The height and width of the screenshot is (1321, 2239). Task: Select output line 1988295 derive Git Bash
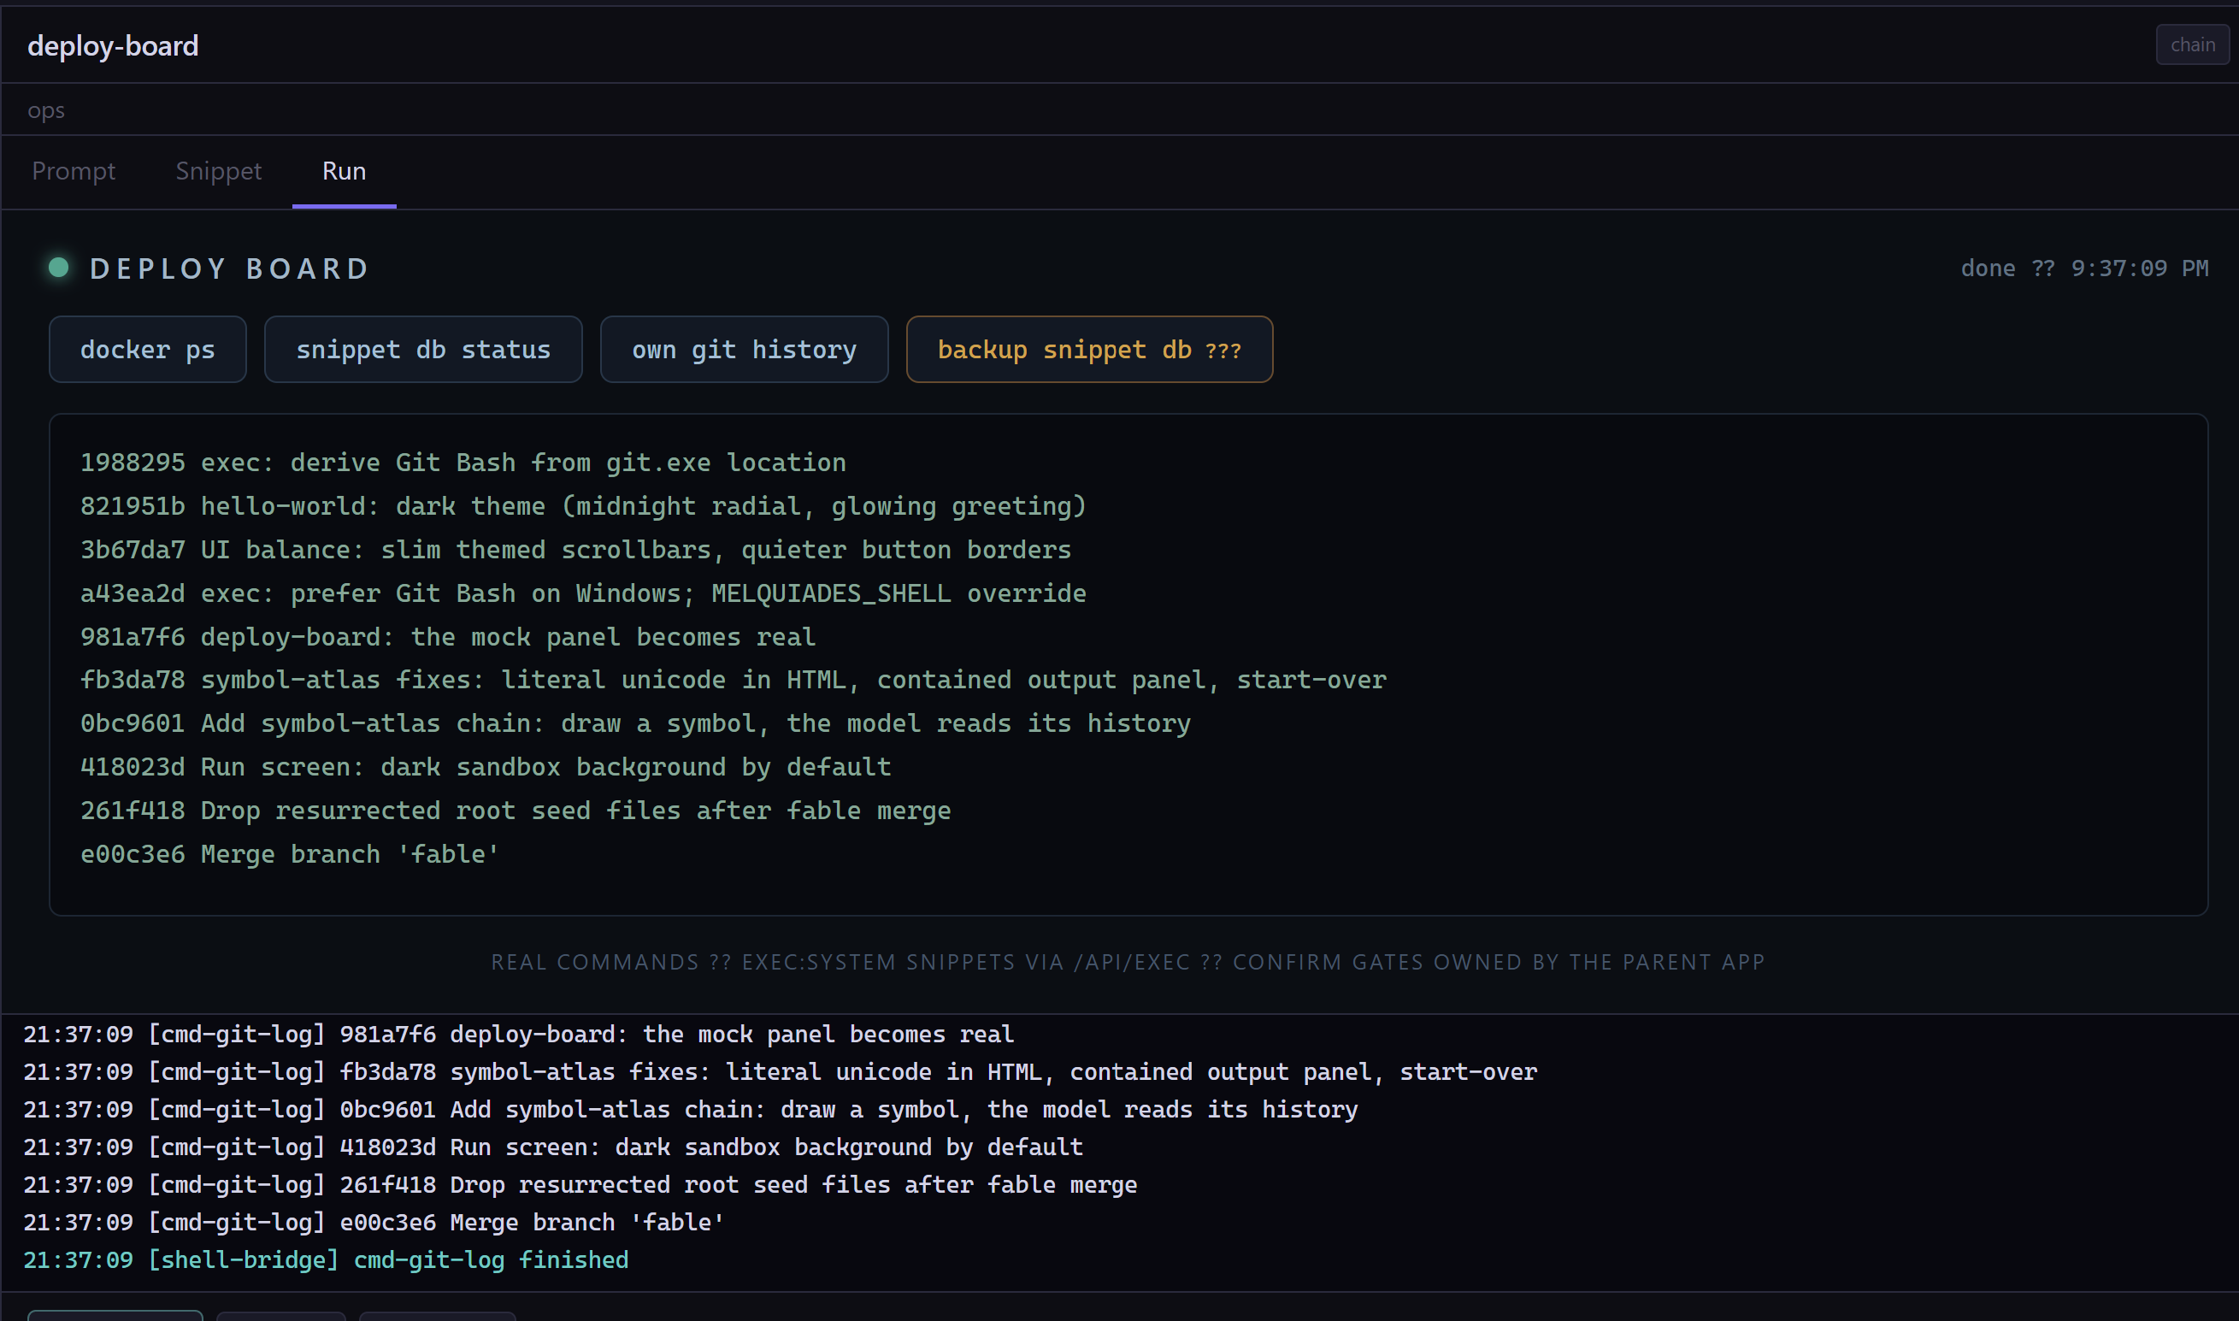463,463
